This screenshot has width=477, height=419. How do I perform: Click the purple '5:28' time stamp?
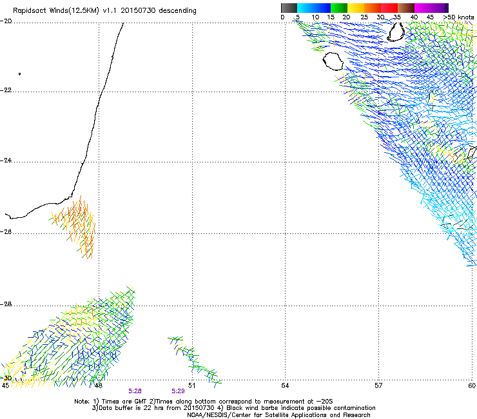[x=135, y=391]
